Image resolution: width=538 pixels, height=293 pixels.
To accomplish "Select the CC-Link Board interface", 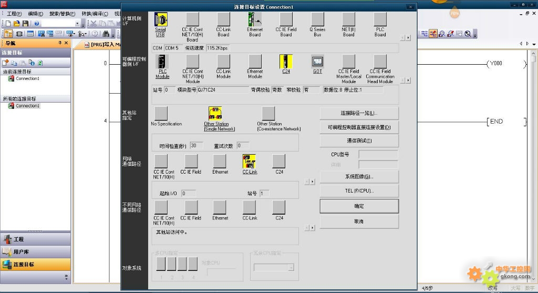I will coord(223,19).
